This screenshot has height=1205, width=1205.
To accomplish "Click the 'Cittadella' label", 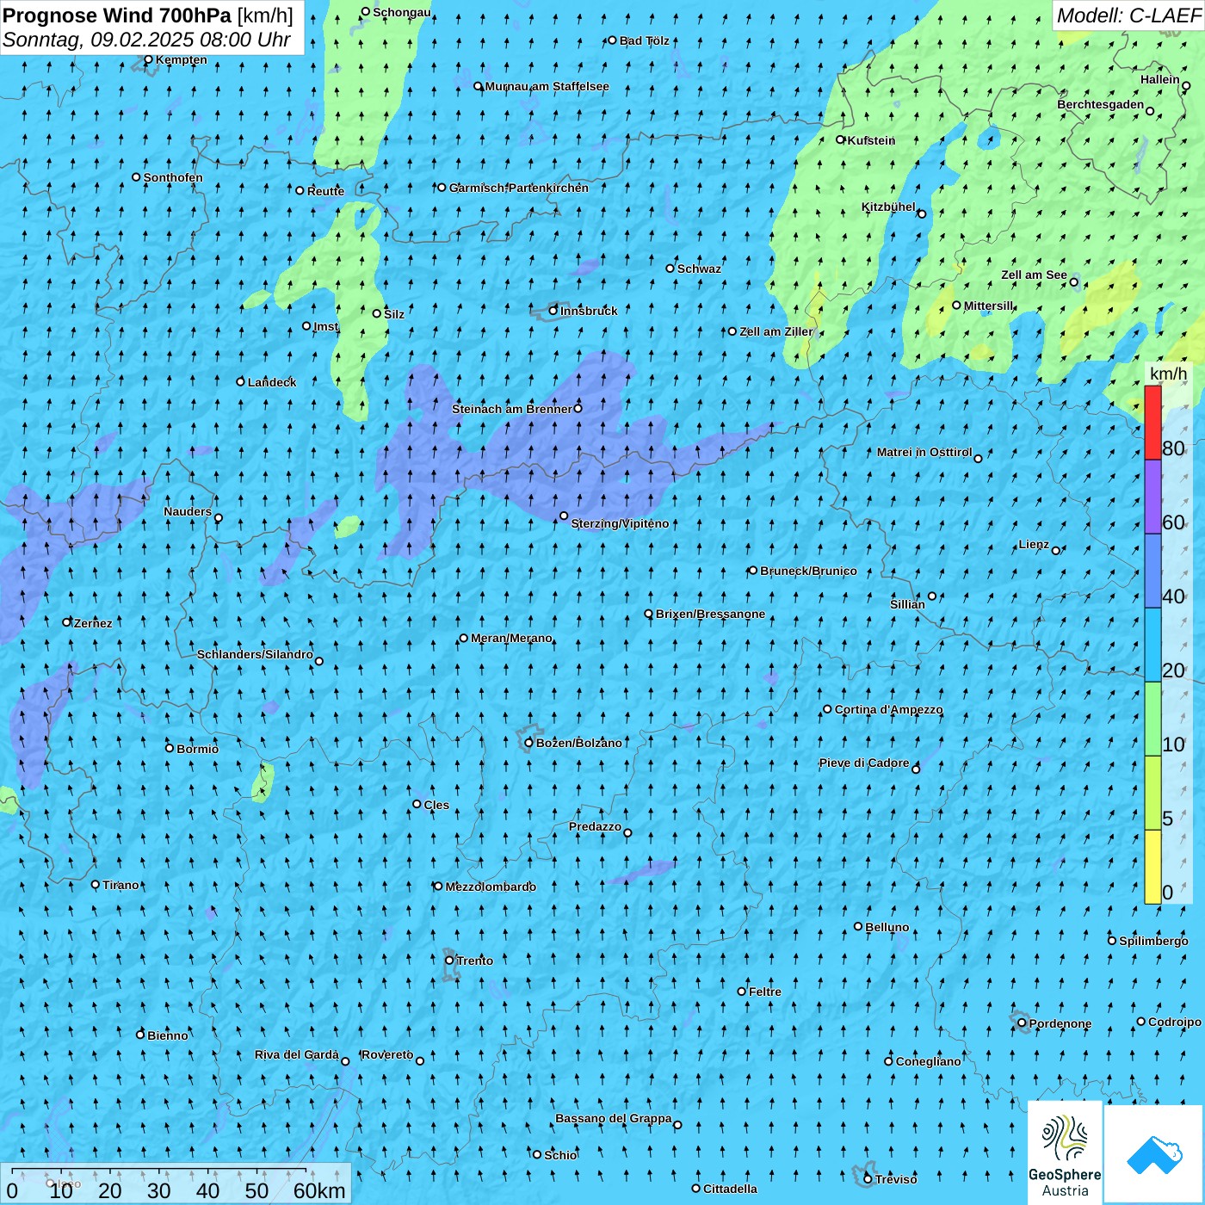I will coord(730,1189).
